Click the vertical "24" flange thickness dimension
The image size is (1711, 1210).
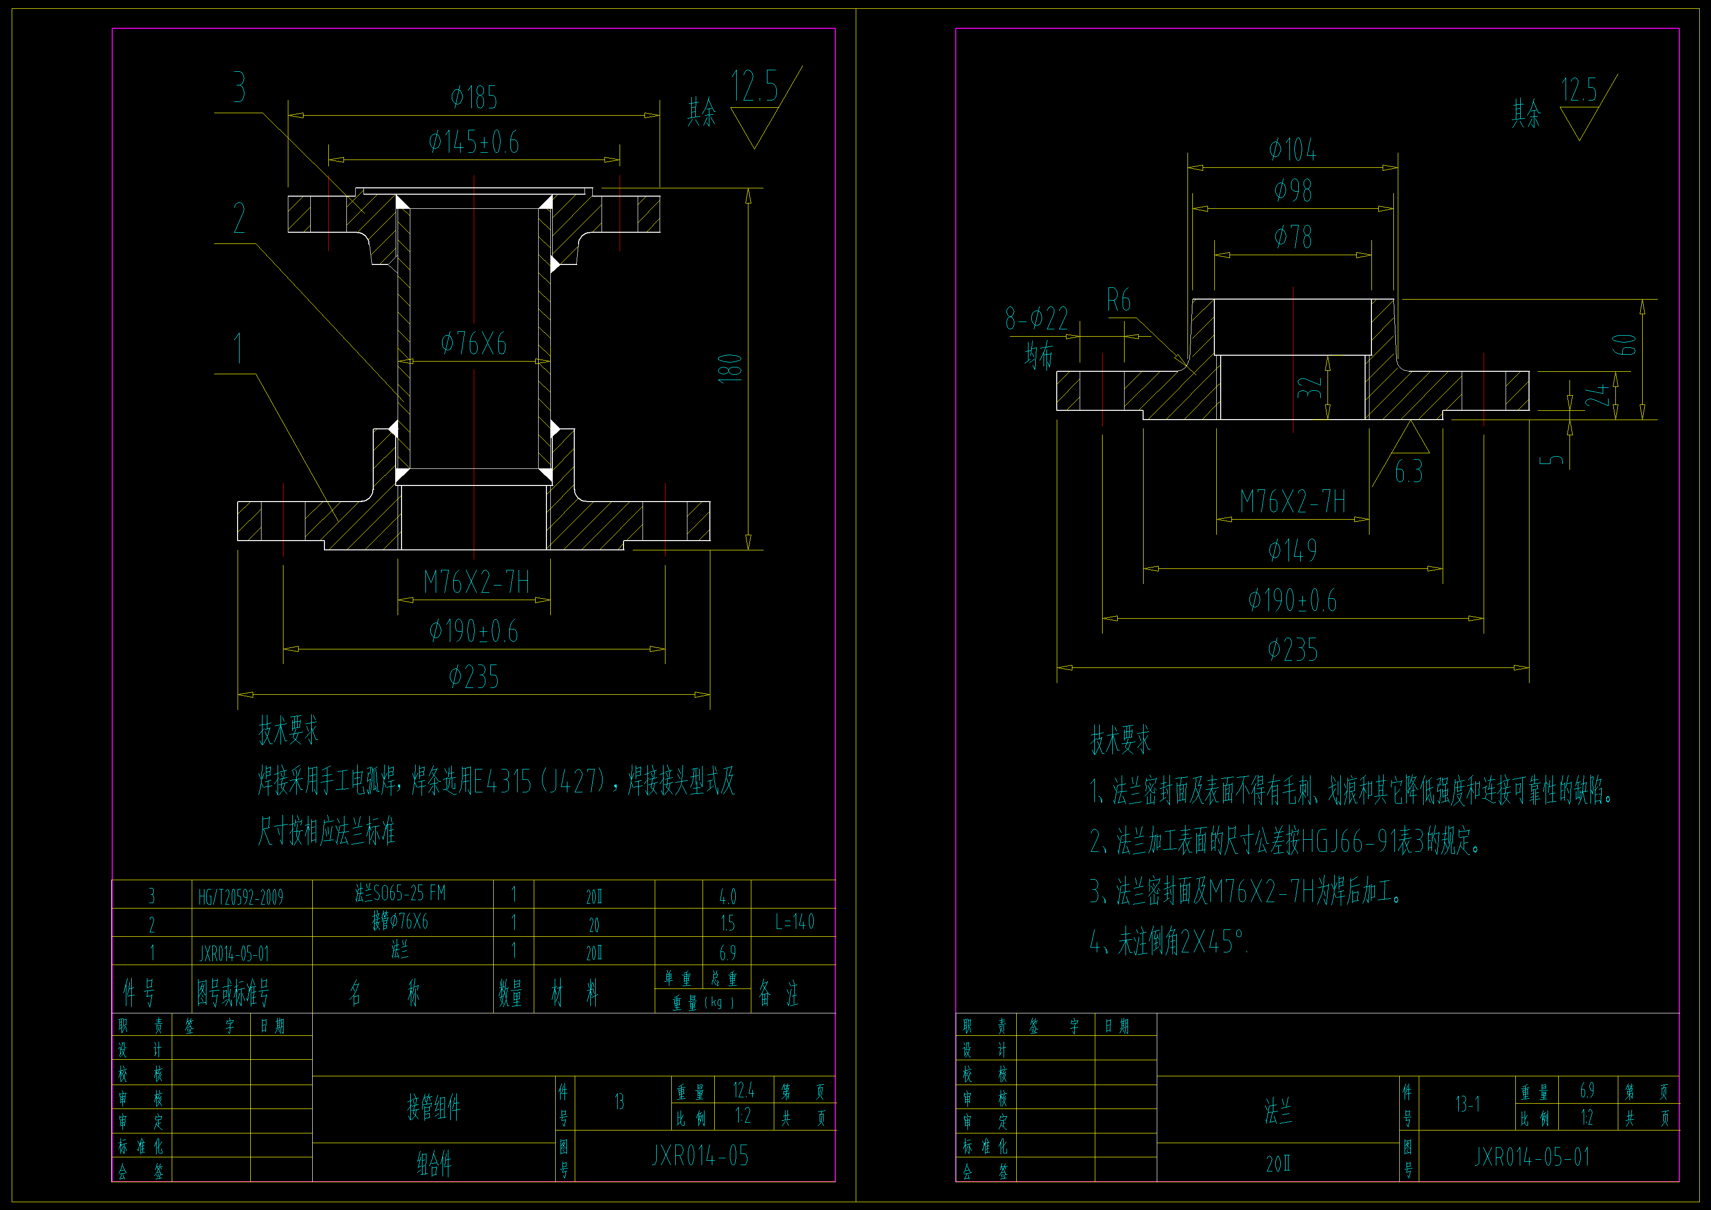[x=1597, y=396]
